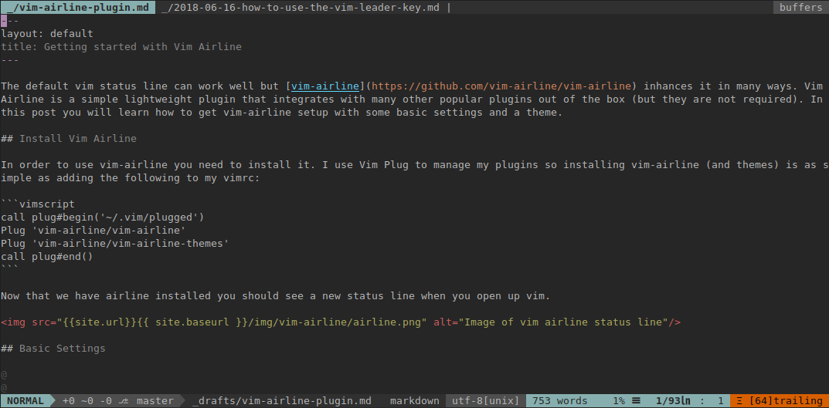Click the ## Basic Settings heading
This screenshot has height=408, width=829.
tap(53, 349)
